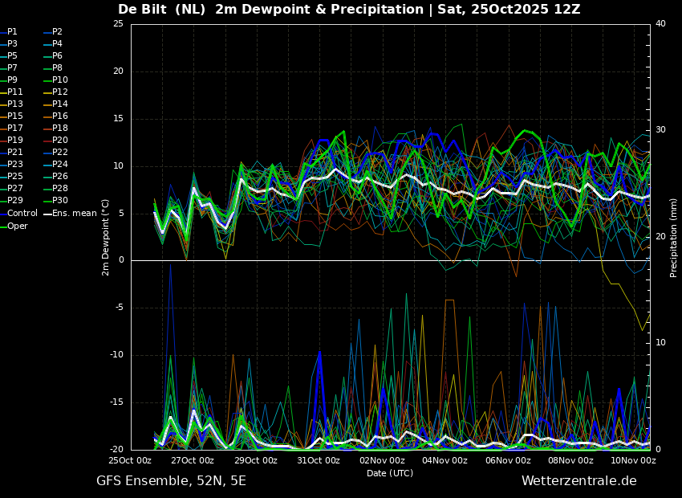Click the Wetterzentrale.de credit text

pyautogui.click(x=579, y=481)
